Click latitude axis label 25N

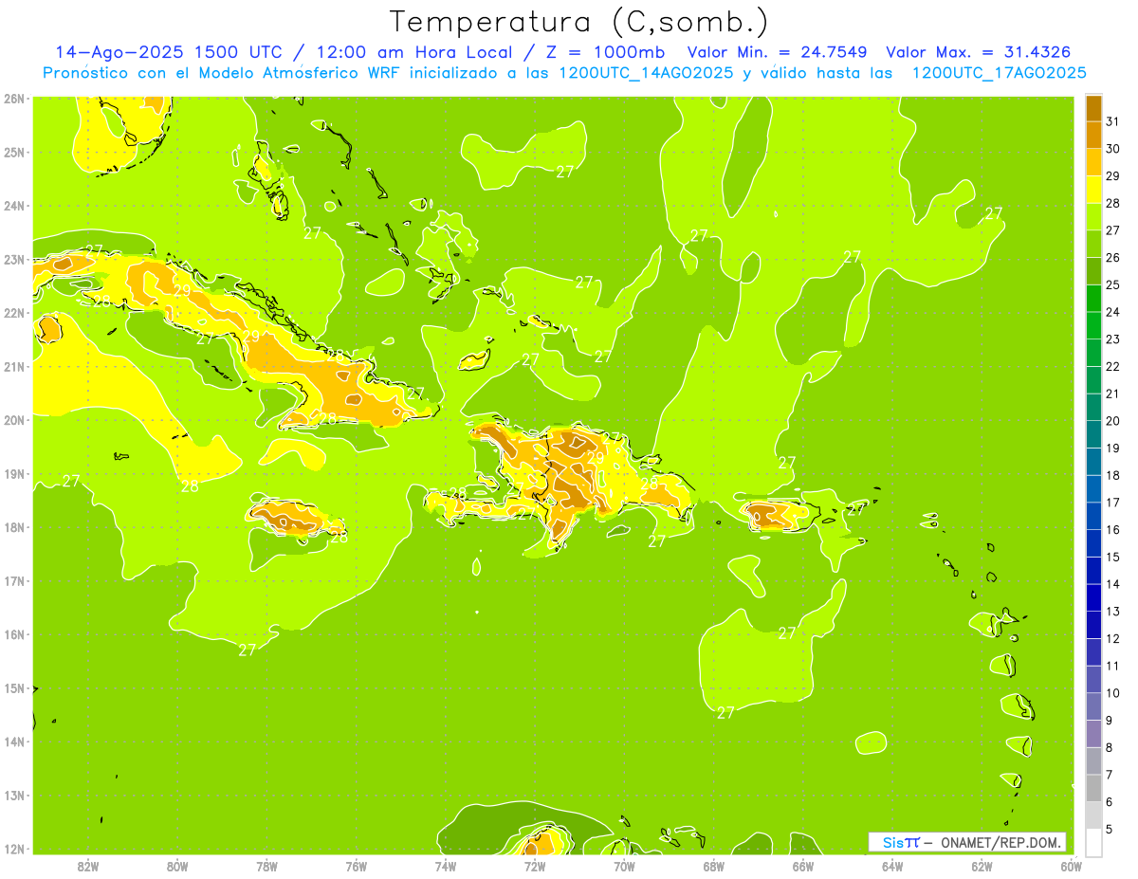pos(13,152)
